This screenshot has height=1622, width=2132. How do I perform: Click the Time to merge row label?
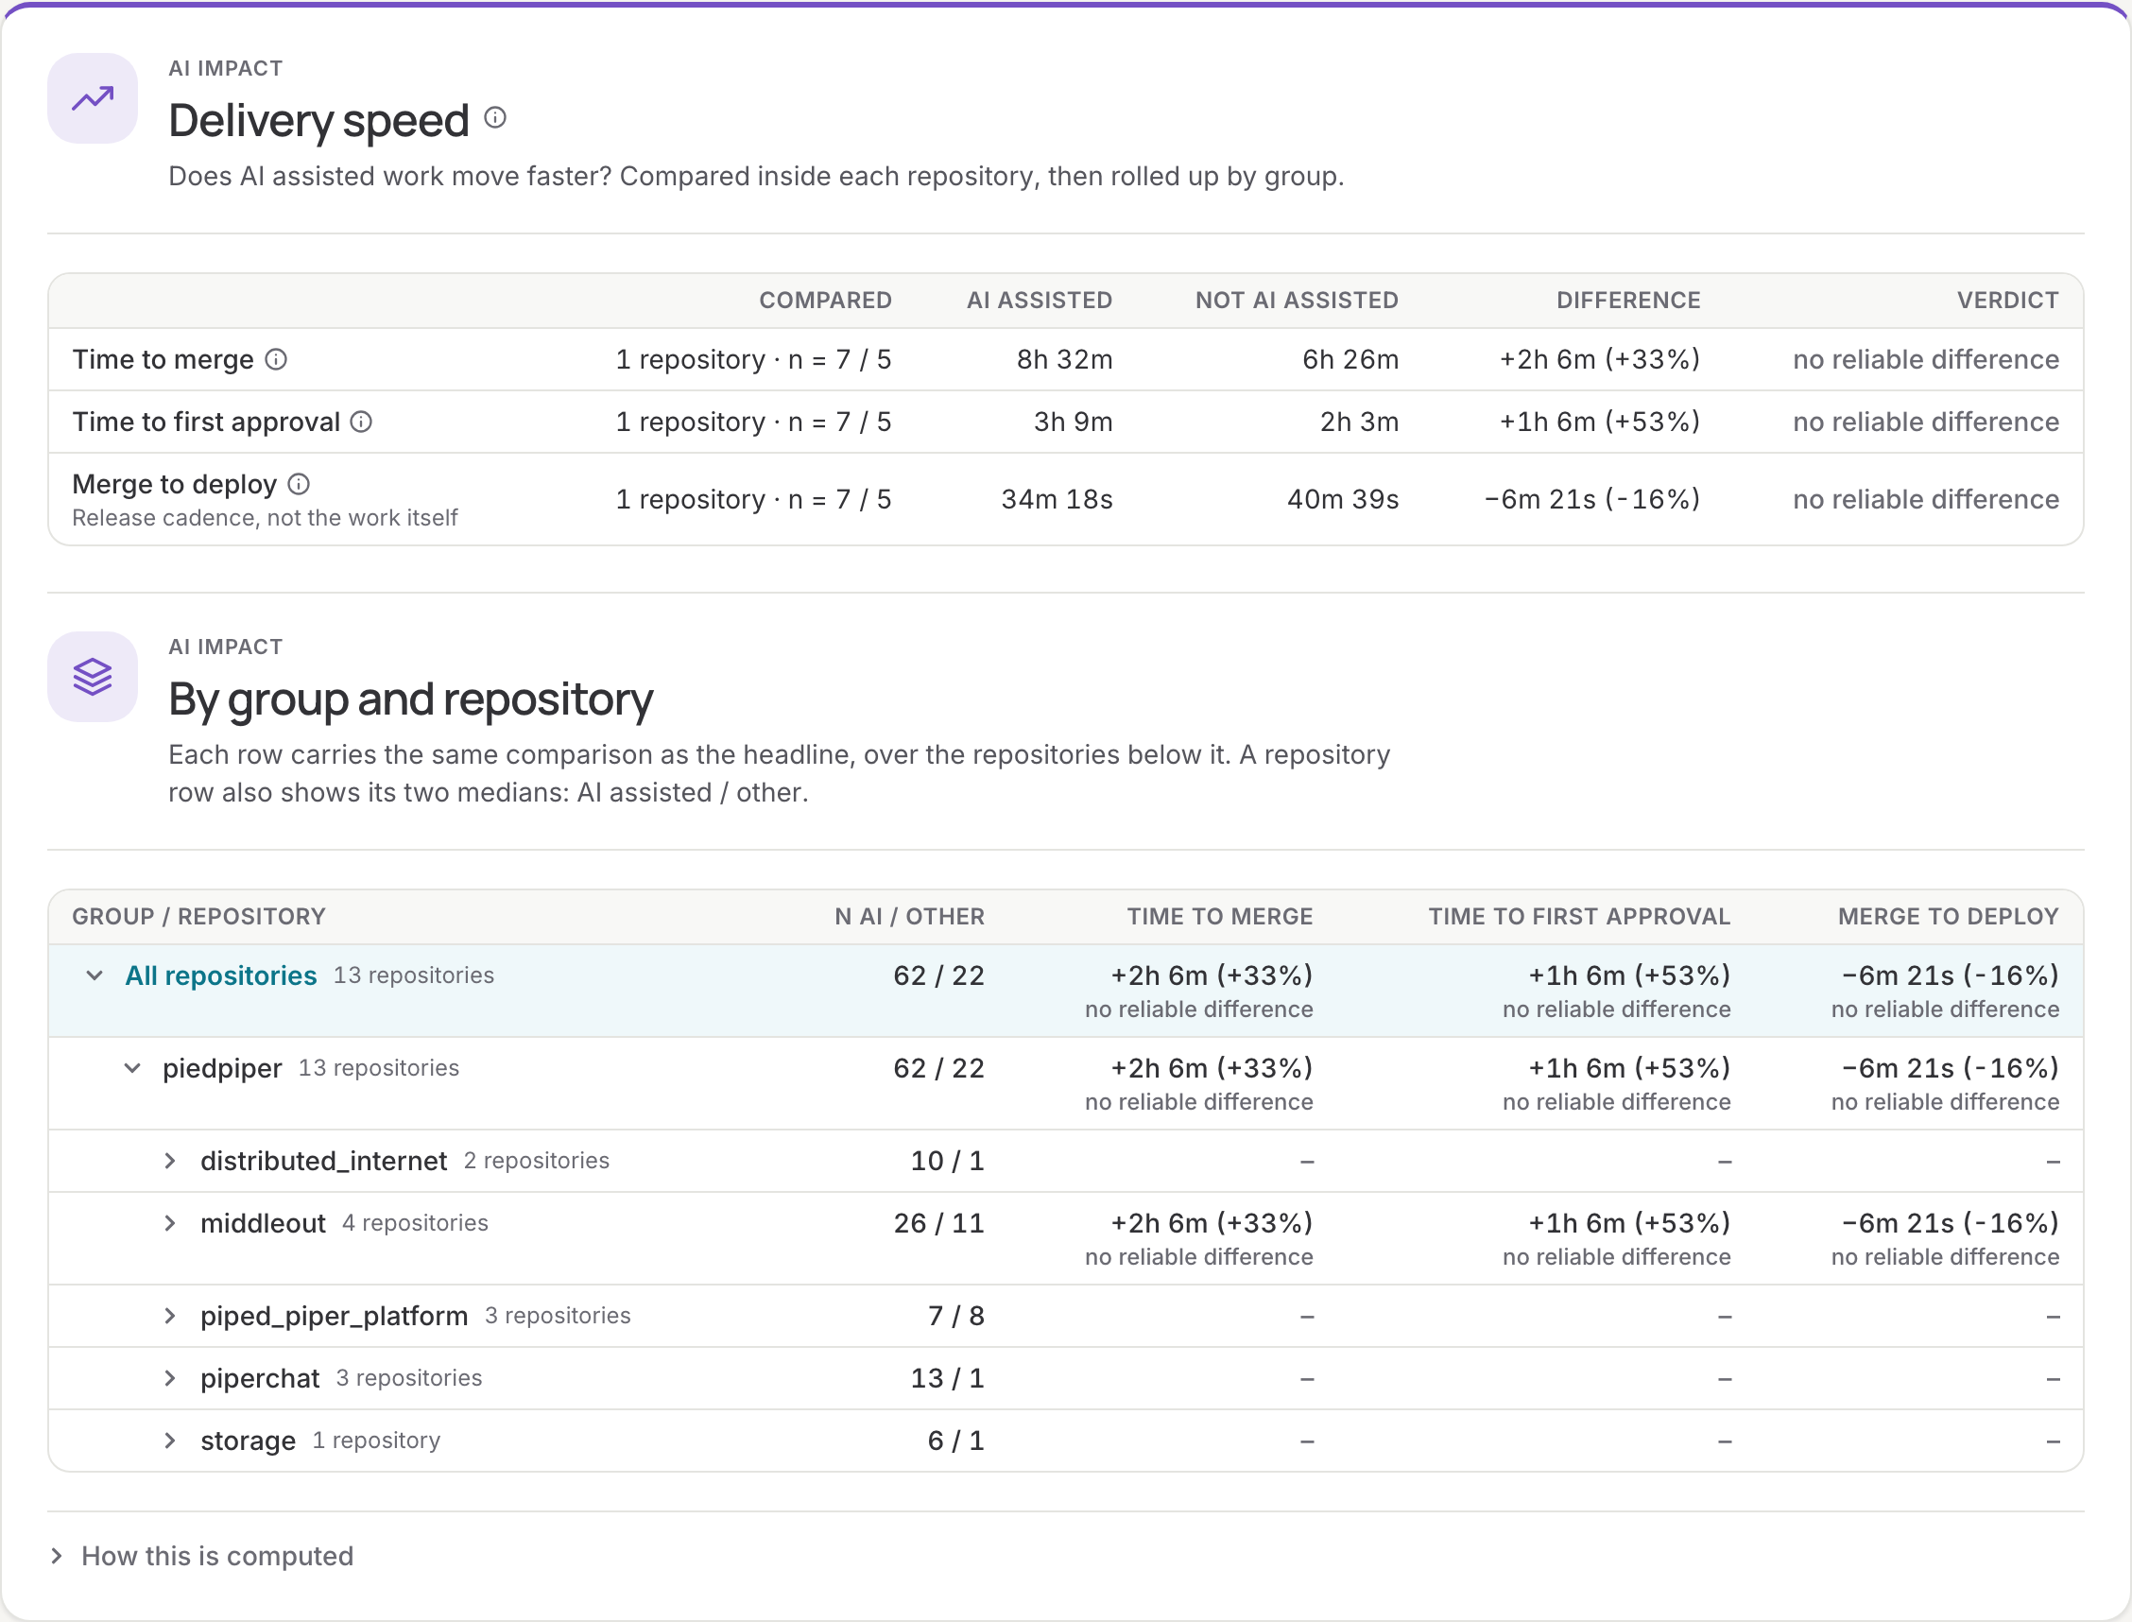pos(163,359)
